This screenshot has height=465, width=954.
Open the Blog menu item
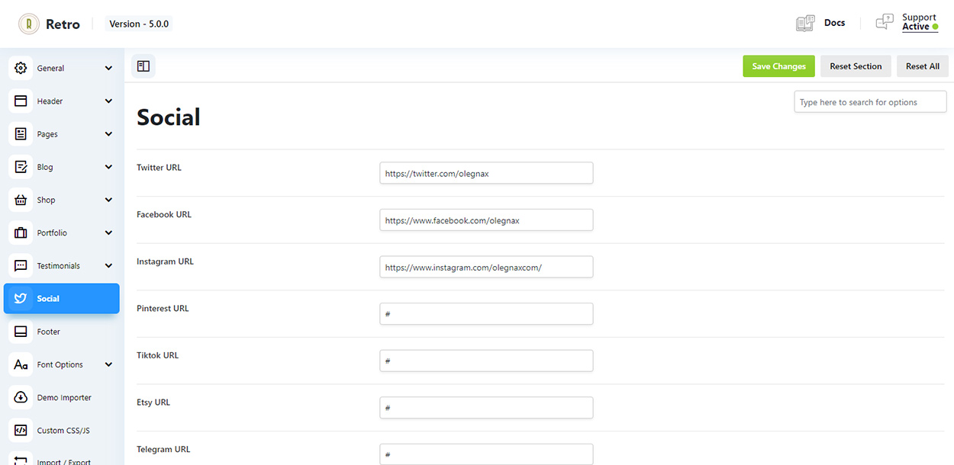62,167
